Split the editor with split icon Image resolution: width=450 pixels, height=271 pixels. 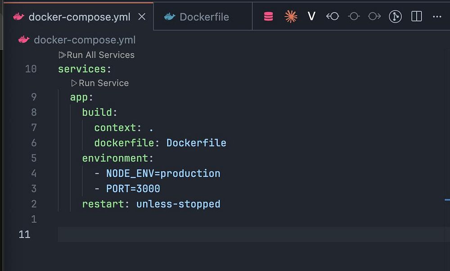[417, 17]
